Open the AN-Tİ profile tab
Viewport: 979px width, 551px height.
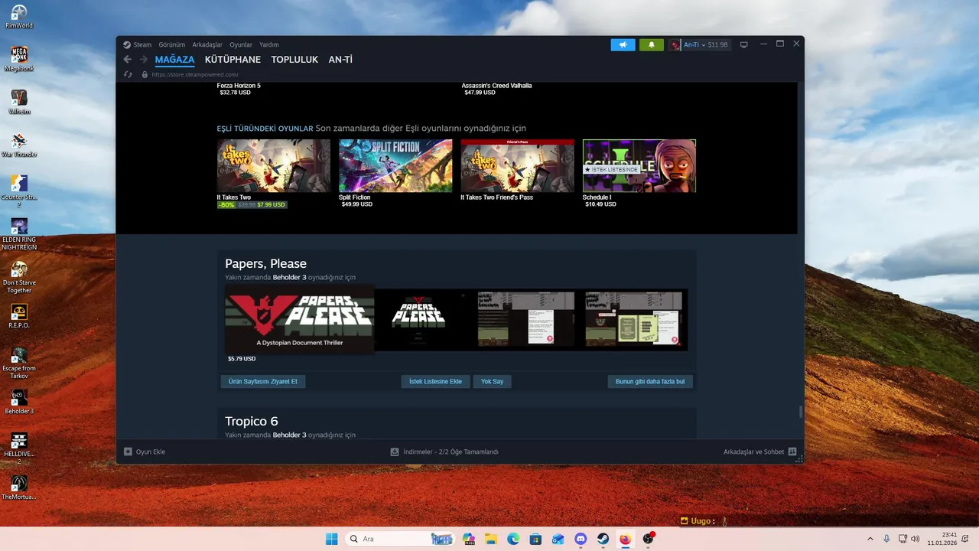(x=340, y=60)
